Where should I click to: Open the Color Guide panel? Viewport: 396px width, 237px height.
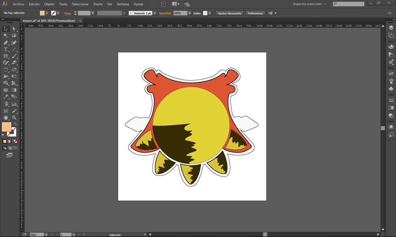pyautogui.click(x=391, y=55)
